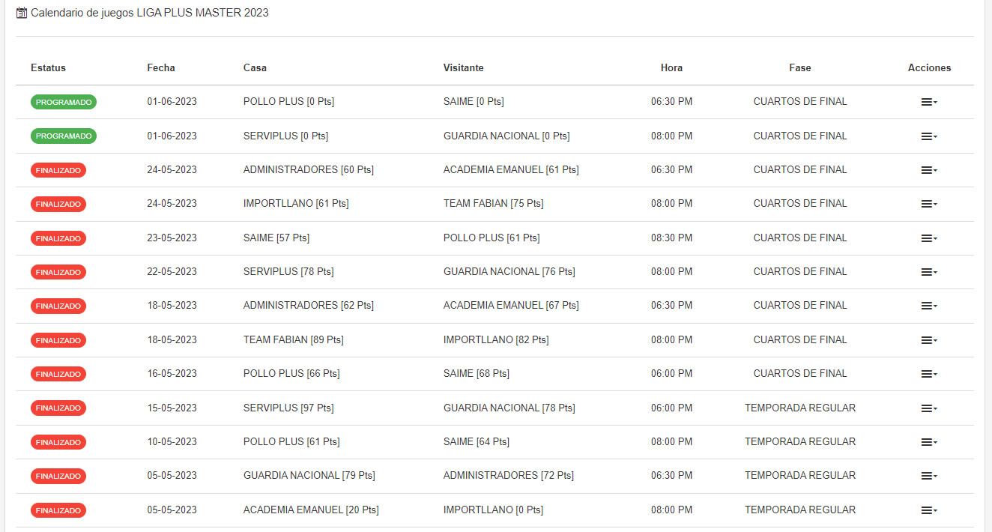
Task: Select home team SERVIPLUS [97 Pts]
Action: click(x=288, y=408)
